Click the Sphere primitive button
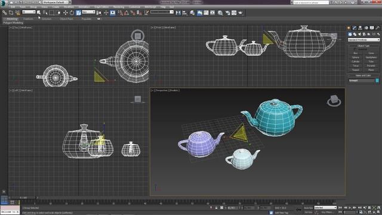This screenshot has height=215, width=382. pos(356,57)
